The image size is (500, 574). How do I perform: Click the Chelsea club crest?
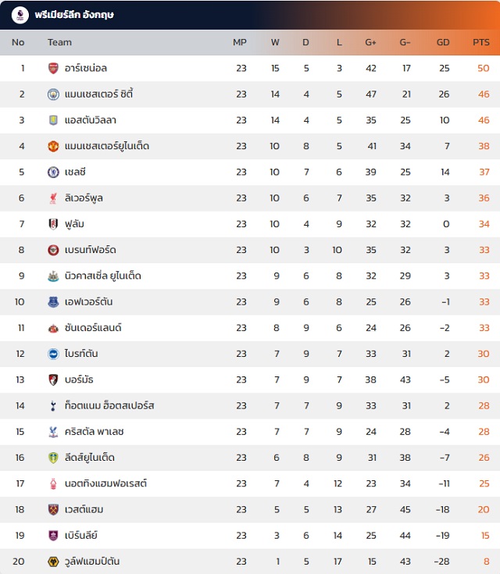pos(53,172)
